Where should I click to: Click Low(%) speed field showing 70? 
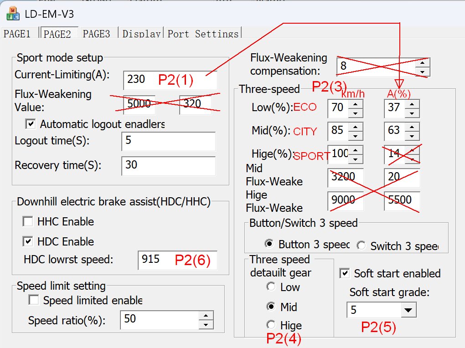[338, 108]
